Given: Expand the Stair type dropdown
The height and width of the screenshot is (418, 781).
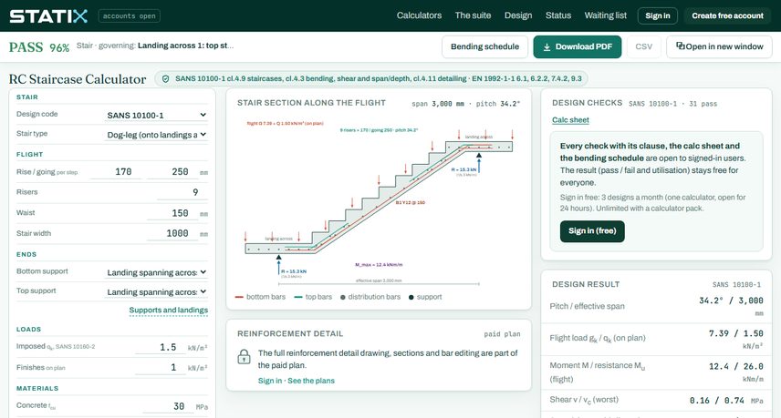Looking at the screenshot, I should (156, 134).
